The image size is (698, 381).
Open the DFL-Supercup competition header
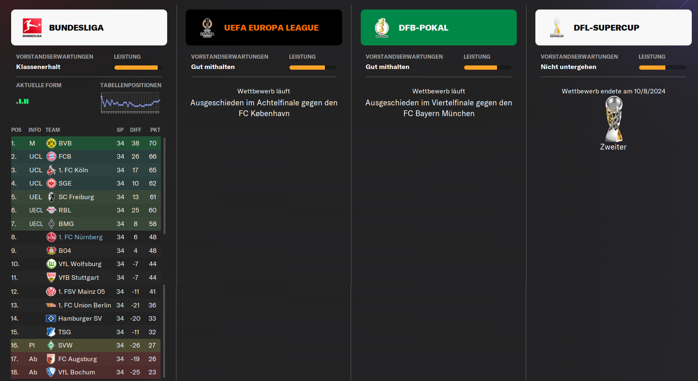[x=613, y=28]
